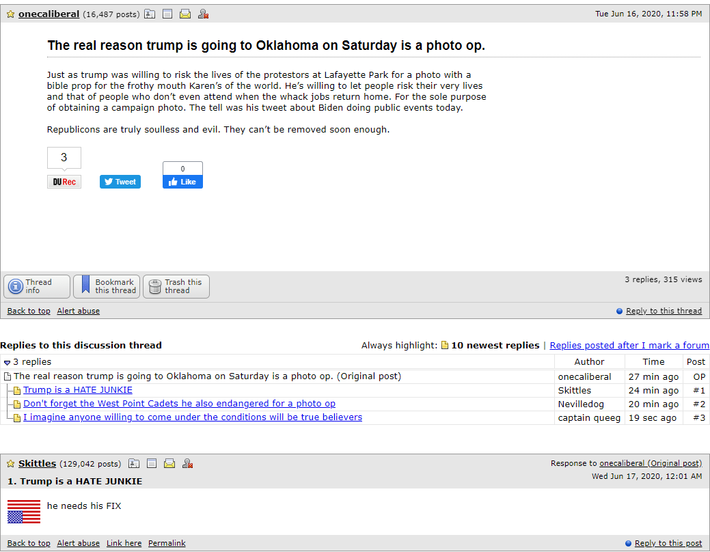Click the rec count box showing 3
Screen dimensions: 710x552
pyautogui.click(x=64, y=158)
